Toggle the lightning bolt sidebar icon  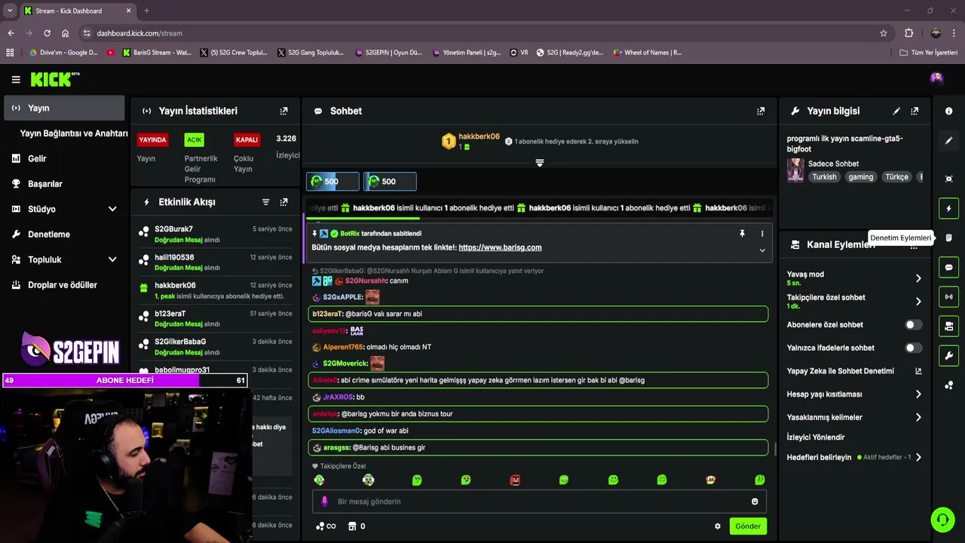point(948,208)
